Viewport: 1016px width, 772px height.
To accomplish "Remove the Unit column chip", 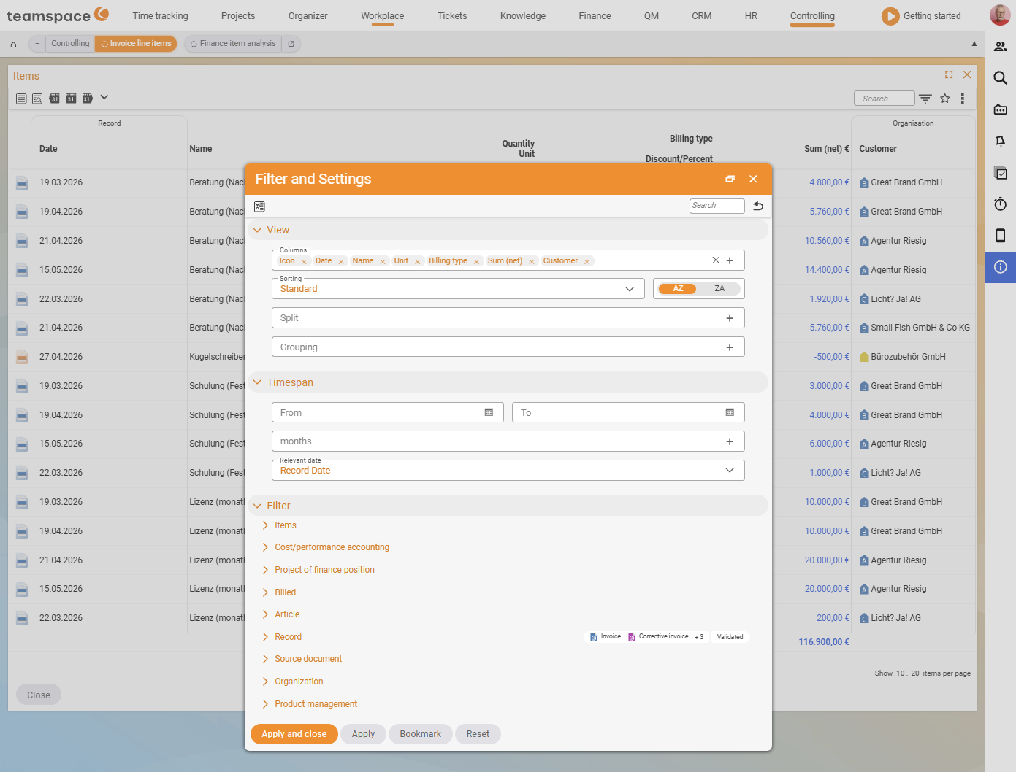I will (x=417, y=261).
